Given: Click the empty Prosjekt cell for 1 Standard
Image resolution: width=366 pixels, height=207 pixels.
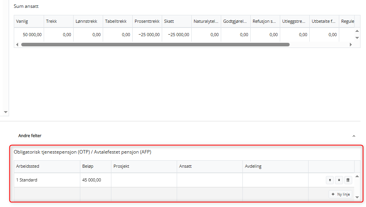Looking at the screenshot, I should 144,180.
